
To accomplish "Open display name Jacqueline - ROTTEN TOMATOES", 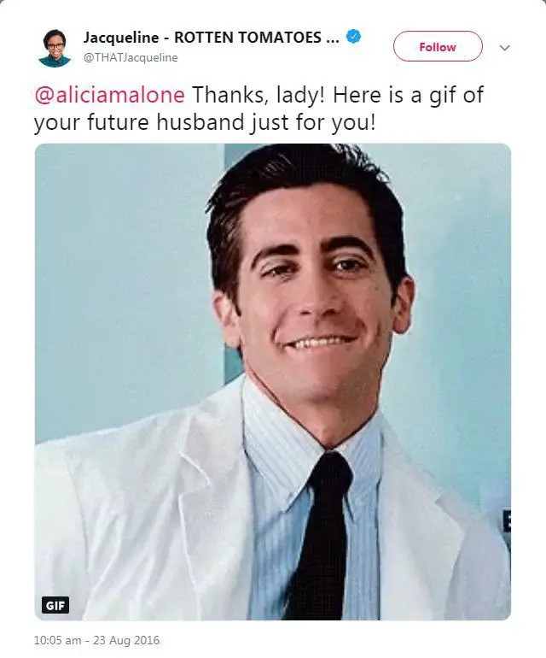I will pyautogui.click(x=202, y=37).
